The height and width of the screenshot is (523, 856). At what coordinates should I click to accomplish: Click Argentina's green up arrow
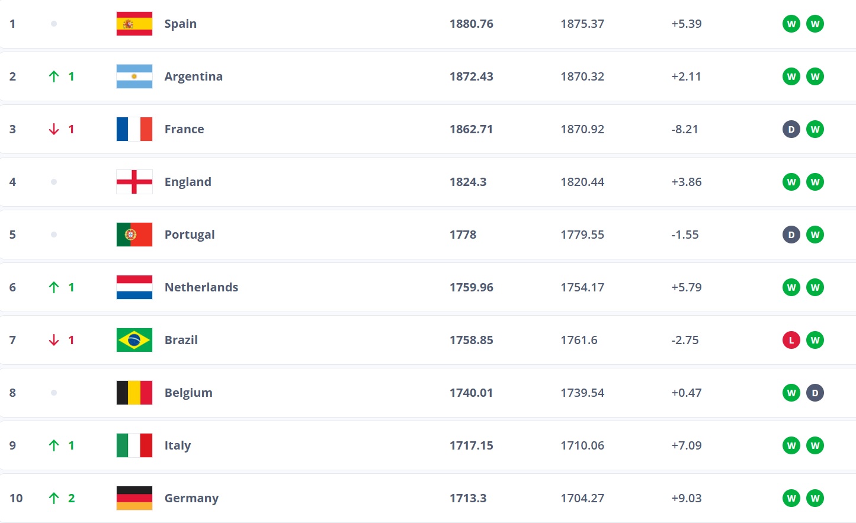(x=54, y=76)
